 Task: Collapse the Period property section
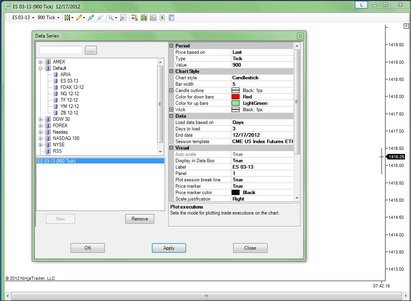171,45
